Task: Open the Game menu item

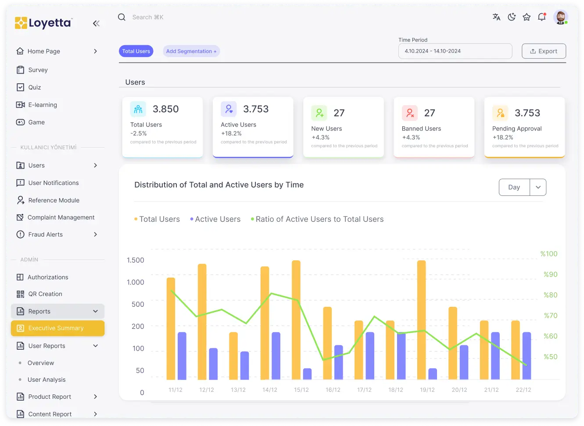Action: tap(36, 122)
